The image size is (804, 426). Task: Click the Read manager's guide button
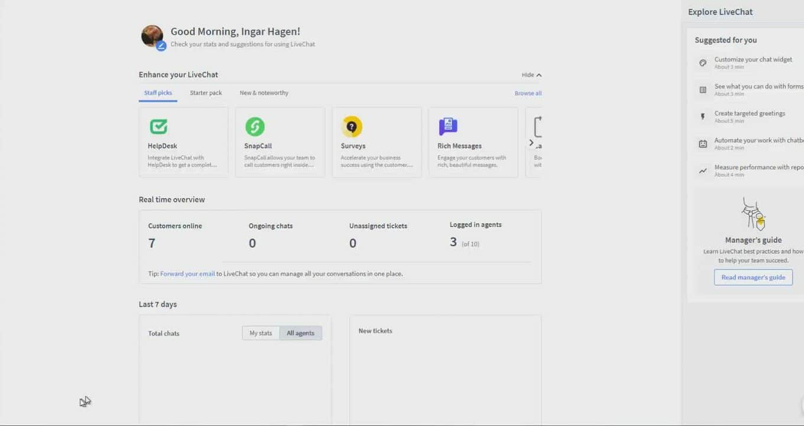point(753,277)
